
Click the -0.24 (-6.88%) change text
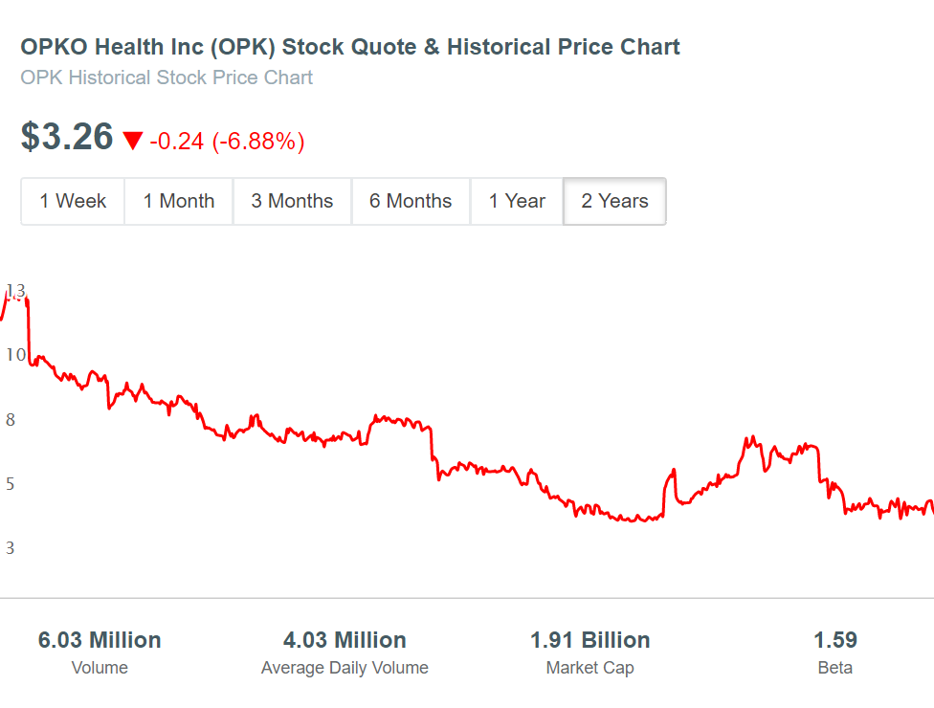(227, 142)
